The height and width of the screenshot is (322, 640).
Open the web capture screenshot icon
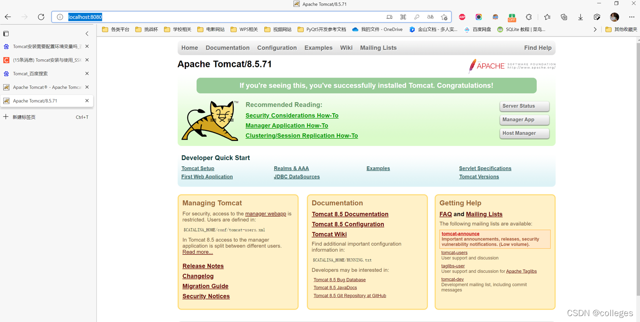[597, 17]
